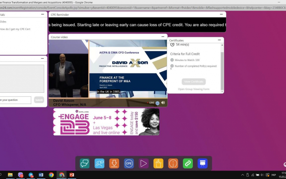Viewport: 286px width, 179px height.
Task: Toggle closed captions CC on video
Action: click(158, 103)
